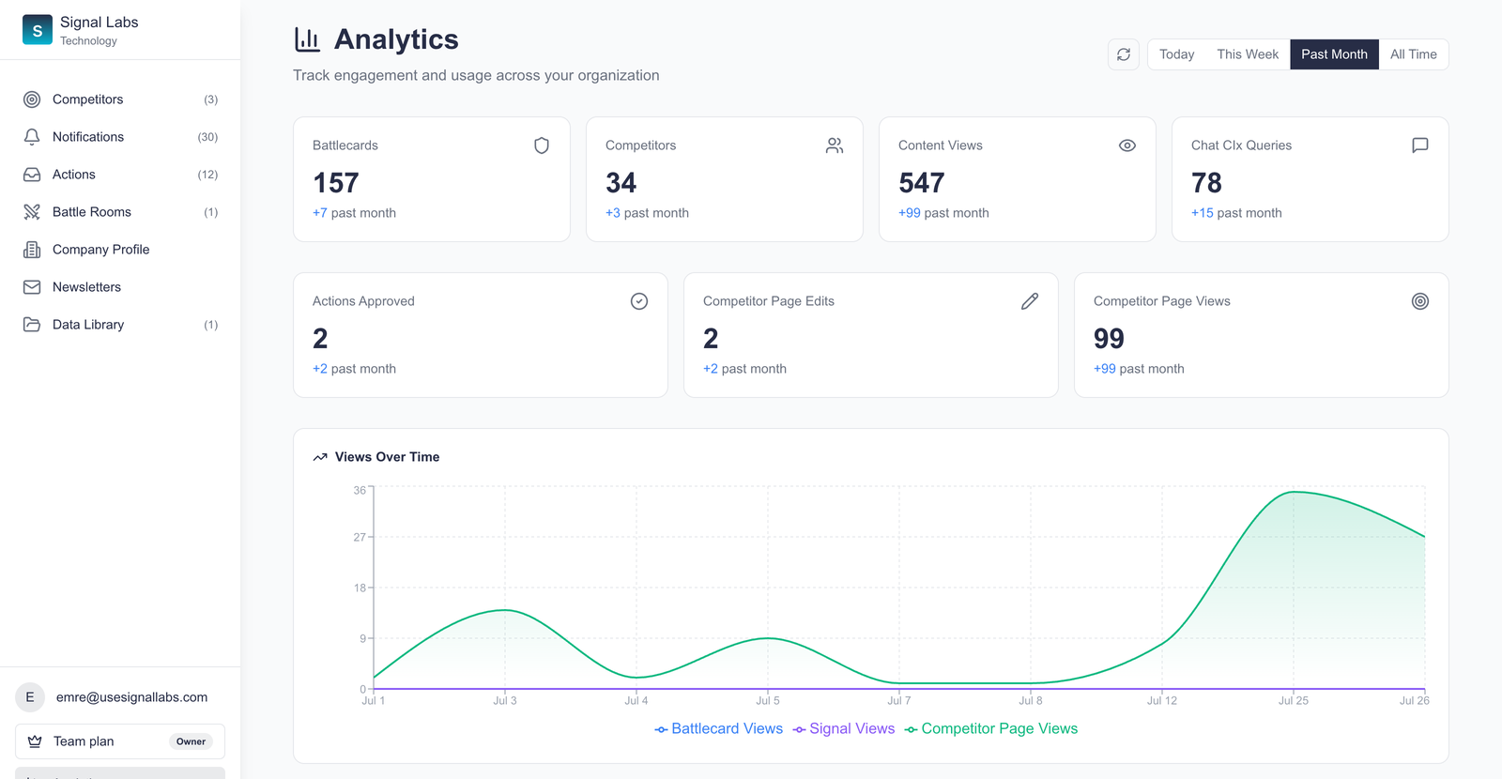Select the Today time range
The height and width of the screenshot is (779, 1502).
(1176, 54)
